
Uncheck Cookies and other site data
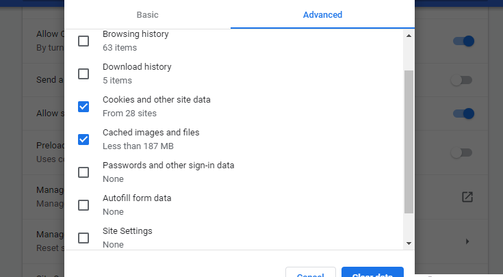tap(83, 107)
